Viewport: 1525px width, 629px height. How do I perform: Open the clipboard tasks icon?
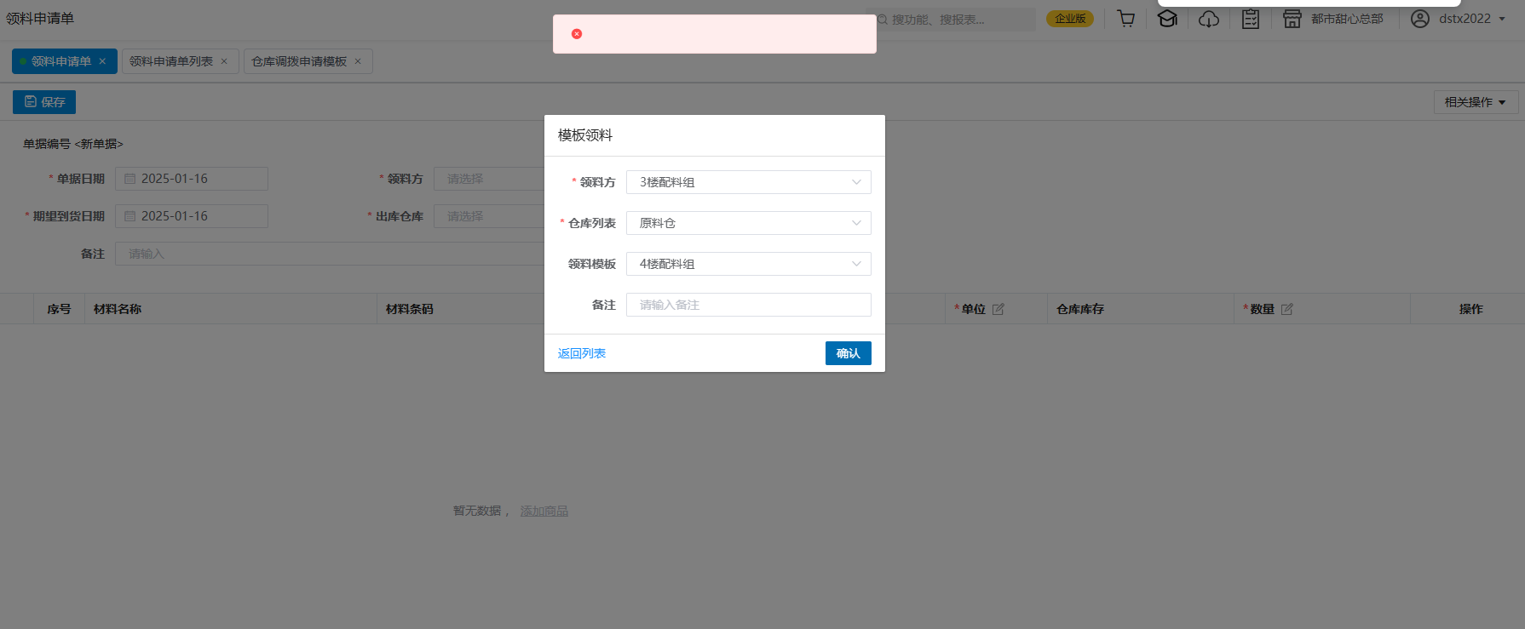coord(1251,19)
